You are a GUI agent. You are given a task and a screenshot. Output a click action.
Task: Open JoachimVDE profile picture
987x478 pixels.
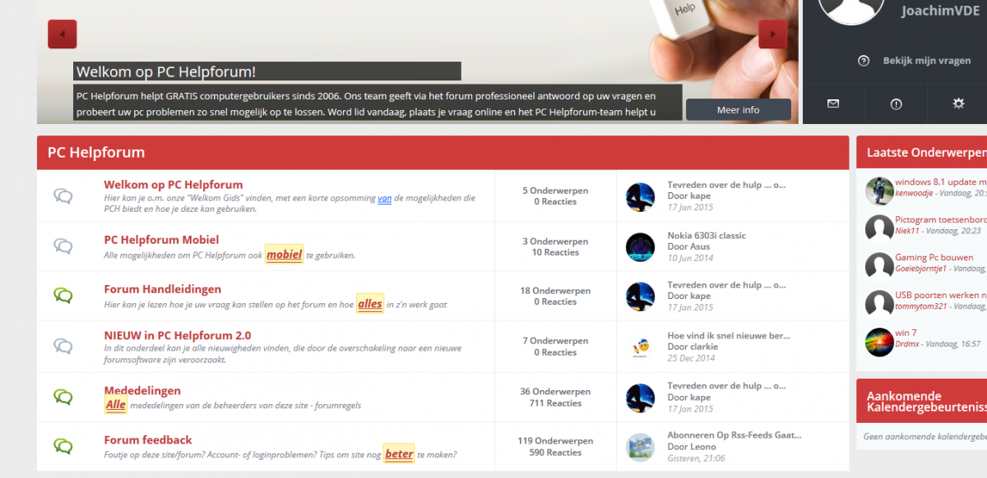tap(850, 10)
